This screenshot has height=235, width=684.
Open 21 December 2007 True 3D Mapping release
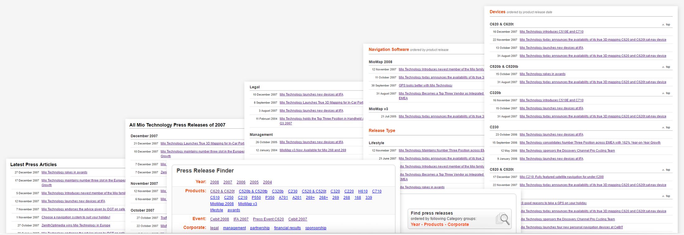click(x=202, y=144)
